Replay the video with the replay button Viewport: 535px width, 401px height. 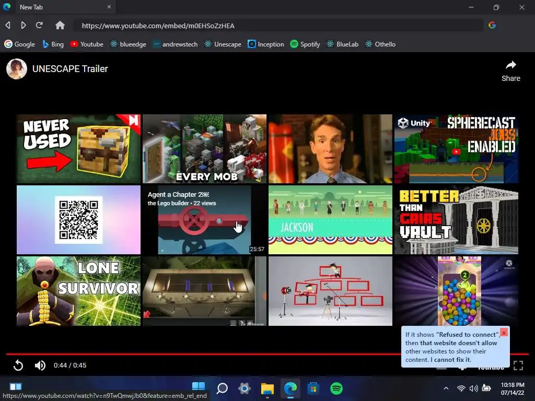(x=18, y=365)
